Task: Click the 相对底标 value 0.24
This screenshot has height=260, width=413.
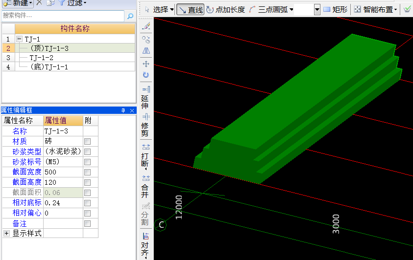Action: (x=63, y=203)
